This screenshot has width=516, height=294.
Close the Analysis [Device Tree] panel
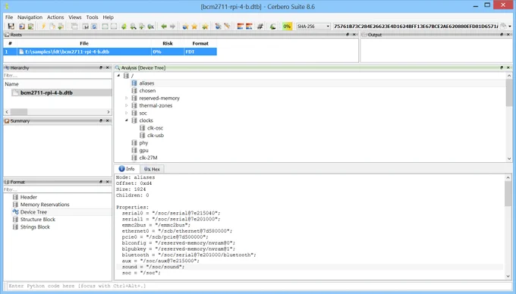tap(508, 67)
